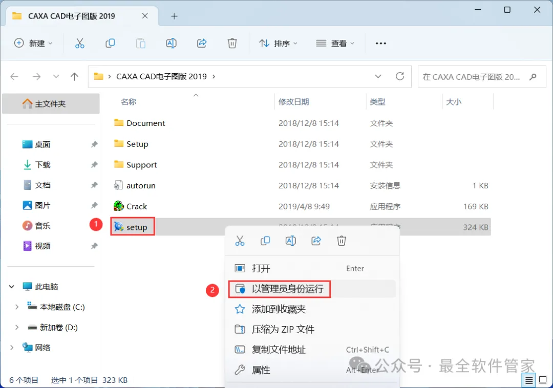This screenshot has height=388, width=553.
Task: Click the Share icon in the context menu
Action: pos(316,241)
